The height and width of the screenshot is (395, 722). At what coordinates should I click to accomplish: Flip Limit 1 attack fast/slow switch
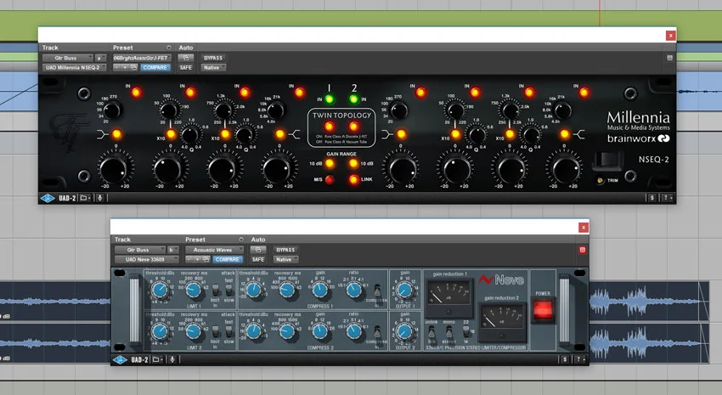228,290
